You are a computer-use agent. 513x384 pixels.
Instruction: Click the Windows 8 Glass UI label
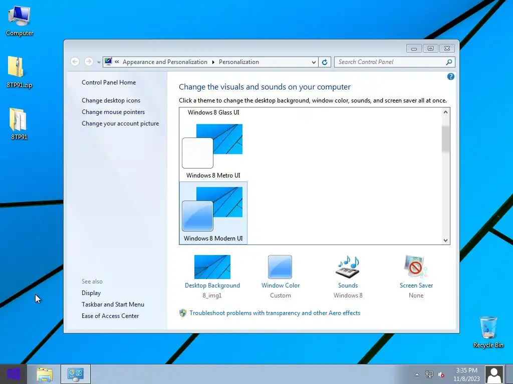213,112
